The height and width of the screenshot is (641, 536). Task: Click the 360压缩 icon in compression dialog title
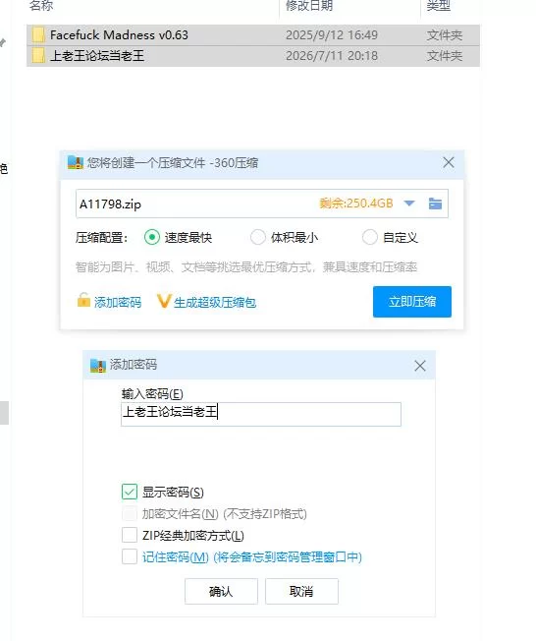pyautogui.click(x=76, y=162)
